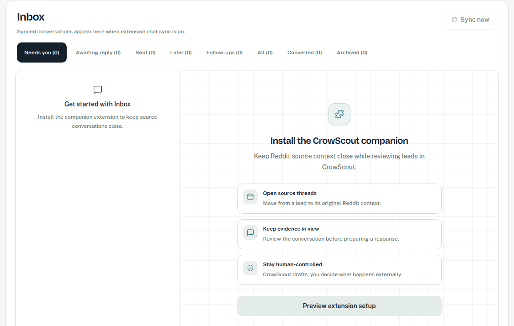Select the Needs you (0) tab
The image size is (514, 326).
(42, 53)
